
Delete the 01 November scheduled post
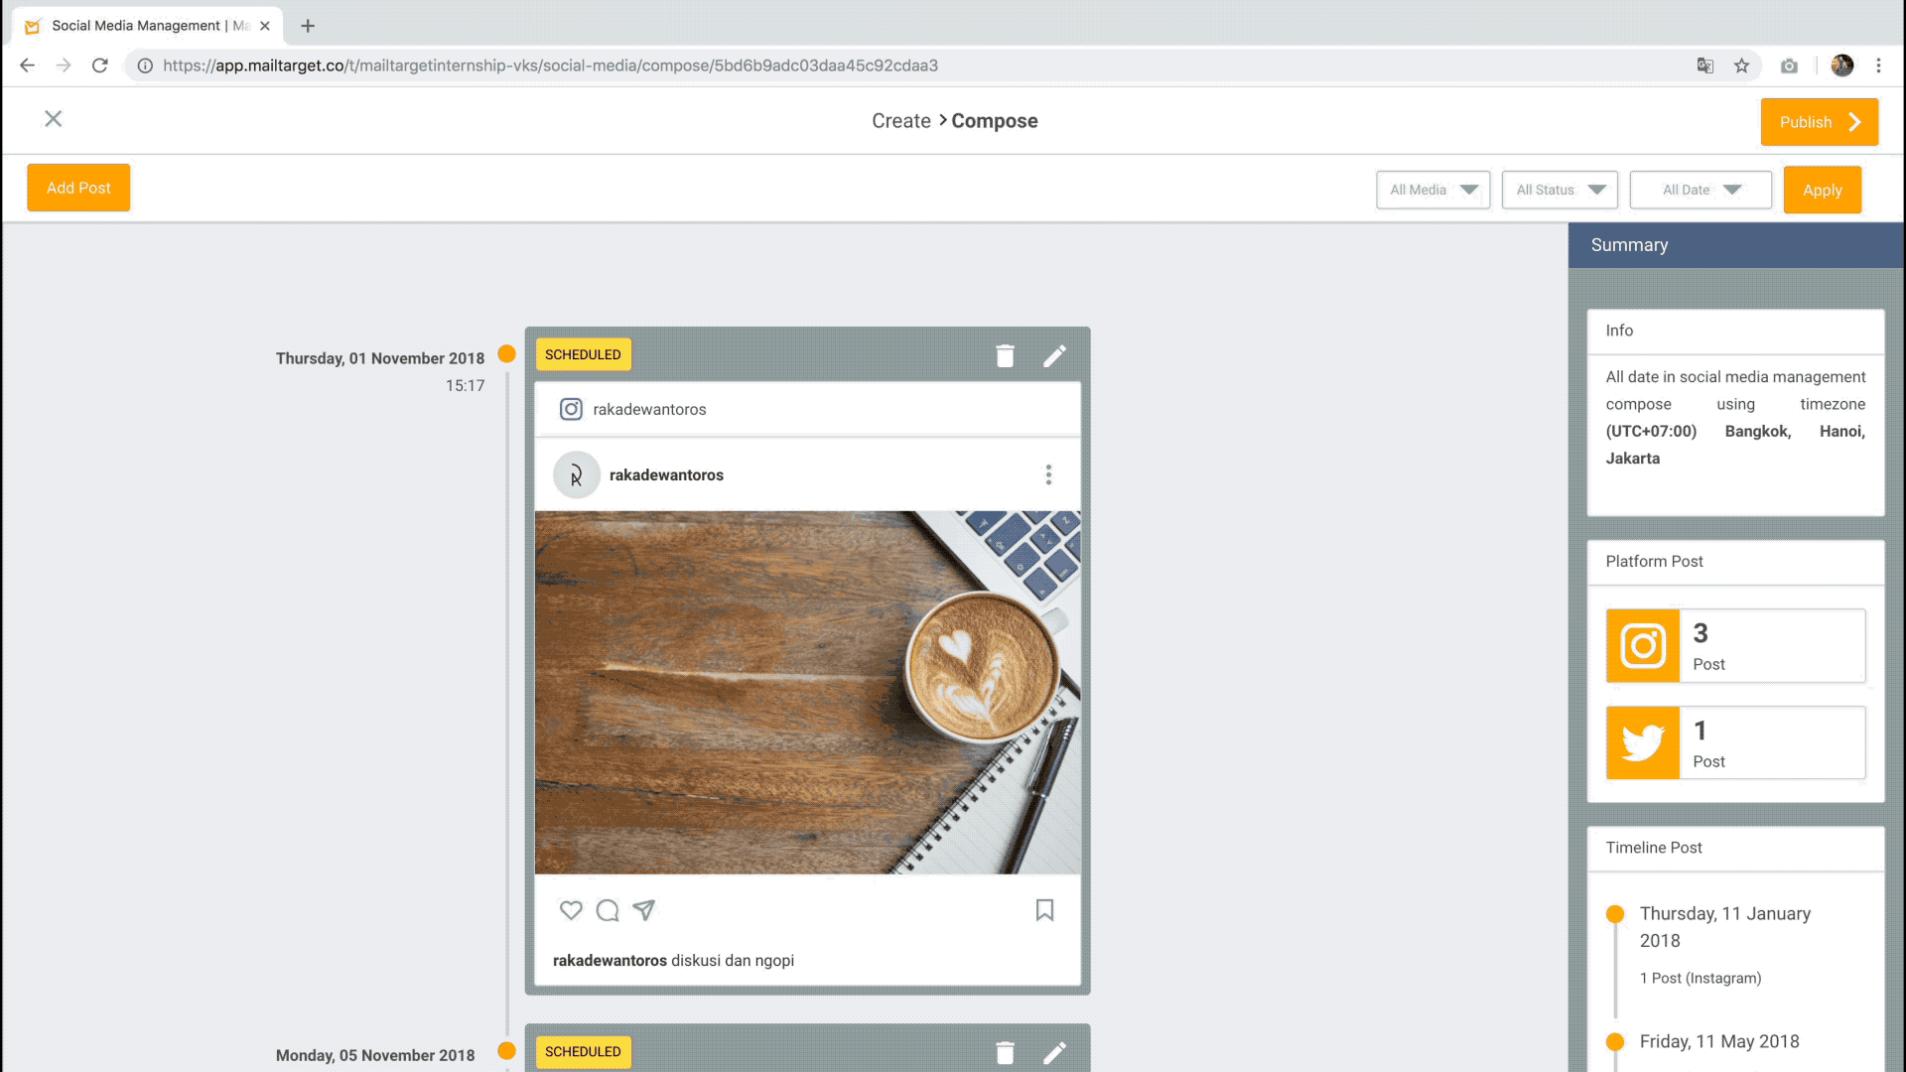(1005, 356)
